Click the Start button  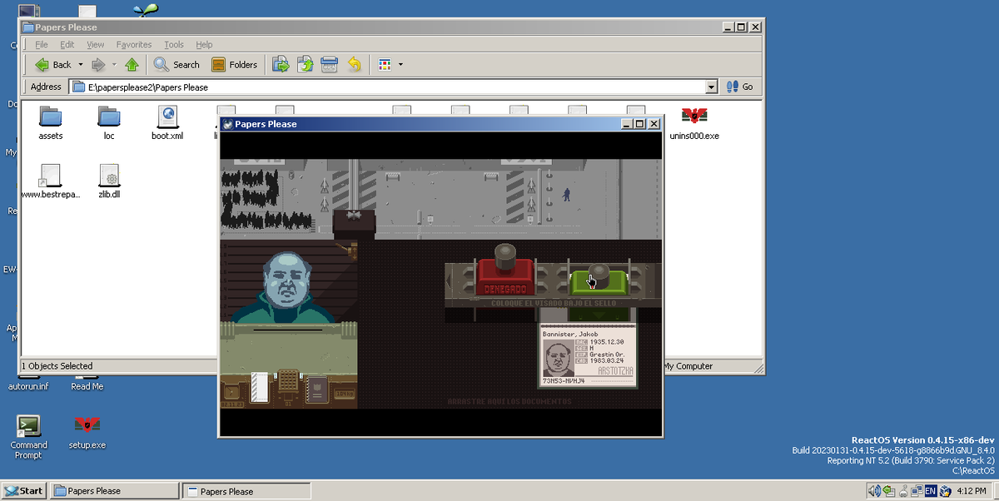point(23,490)
